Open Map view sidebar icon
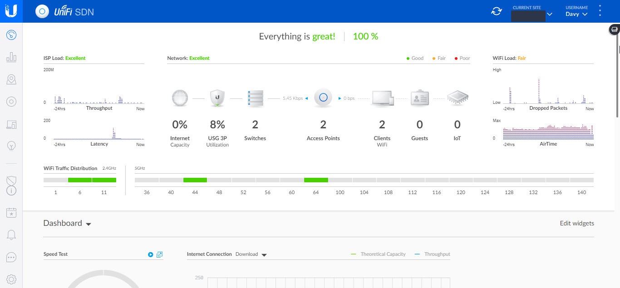 (x=11, y=80)
